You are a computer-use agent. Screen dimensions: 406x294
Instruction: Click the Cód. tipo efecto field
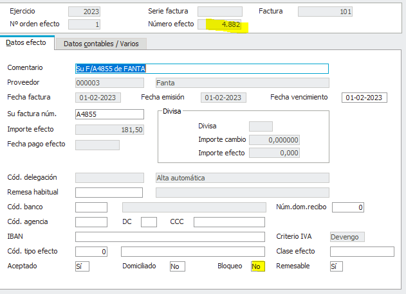[91, 252]
